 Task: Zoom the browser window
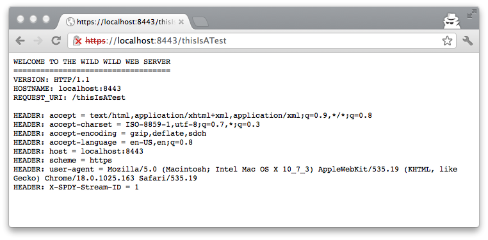coord(46,19)
